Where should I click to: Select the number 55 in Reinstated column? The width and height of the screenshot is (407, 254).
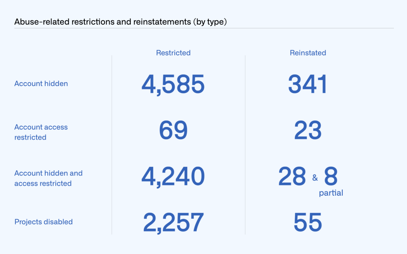pyautogui.click(x=308, y=222)
